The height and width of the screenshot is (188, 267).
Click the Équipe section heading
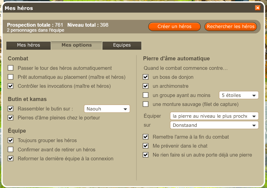pos(17,131)
